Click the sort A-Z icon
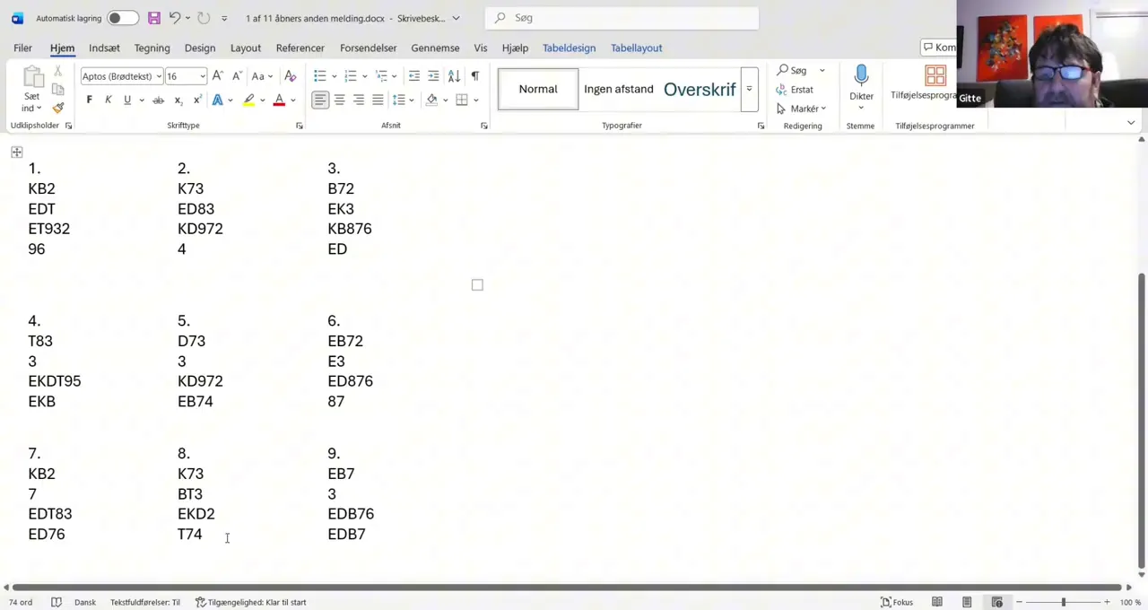This screenshot has width=1148, height=610. [454, 76]
